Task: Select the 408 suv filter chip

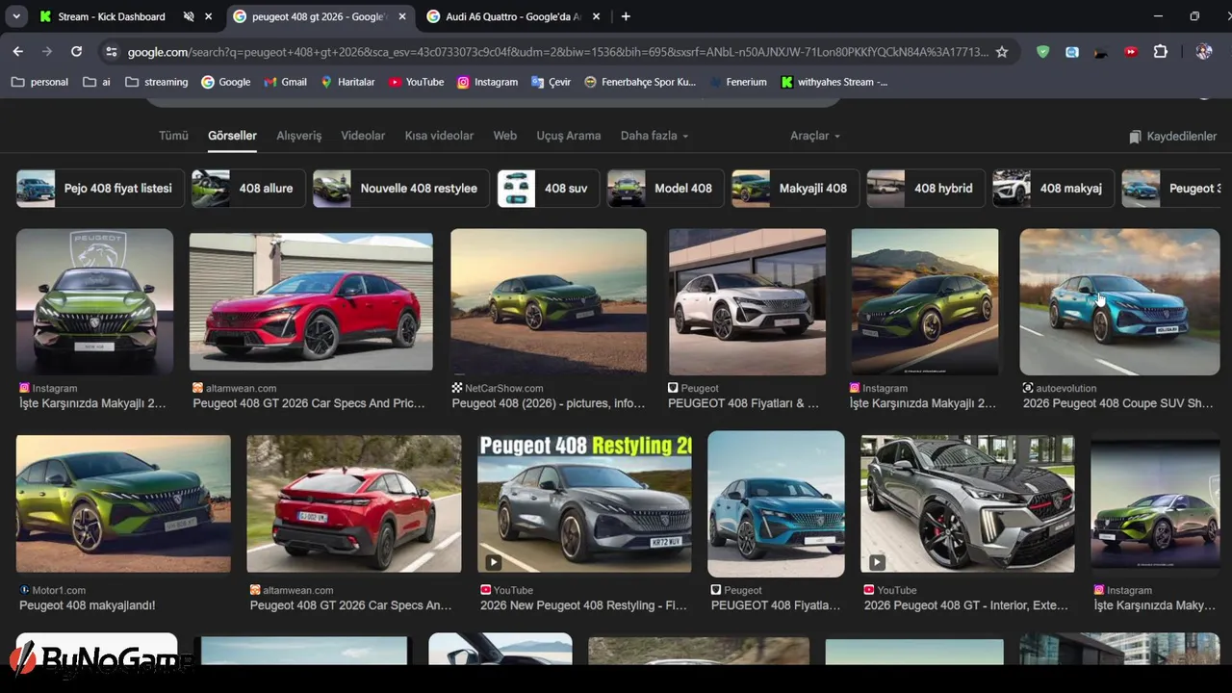Action: 549,189
